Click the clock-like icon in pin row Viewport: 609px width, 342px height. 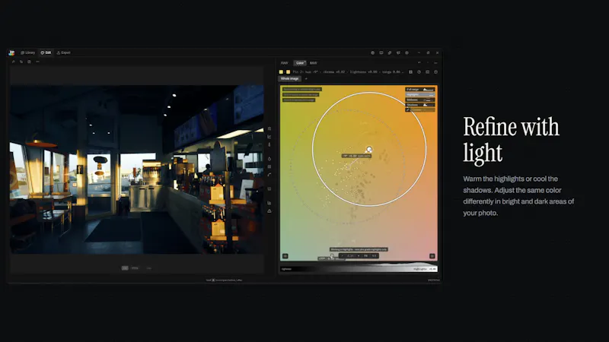tap(419, 72)
